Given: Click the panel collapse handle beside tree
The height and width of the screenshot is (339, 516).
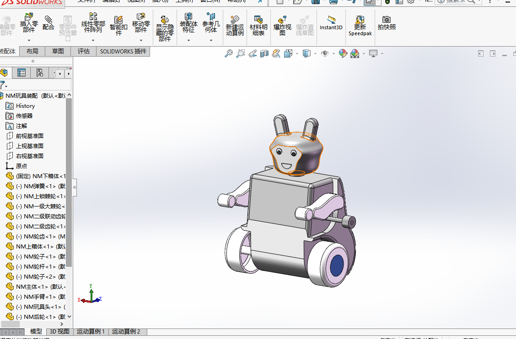Looking at the screenshot, I should click(75, 187).
